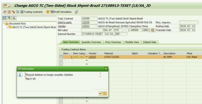Switch to the Price Overview tab
This screenshot has width=202, height=104.
[113, 42]
